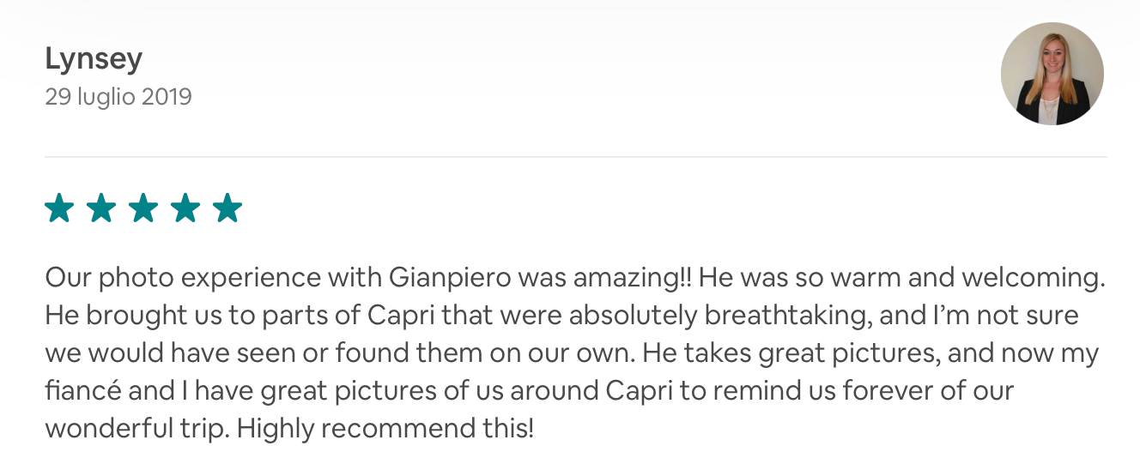Select the third rating star
This screenshot has height=470, width=1140.
(x=143, y=208)
